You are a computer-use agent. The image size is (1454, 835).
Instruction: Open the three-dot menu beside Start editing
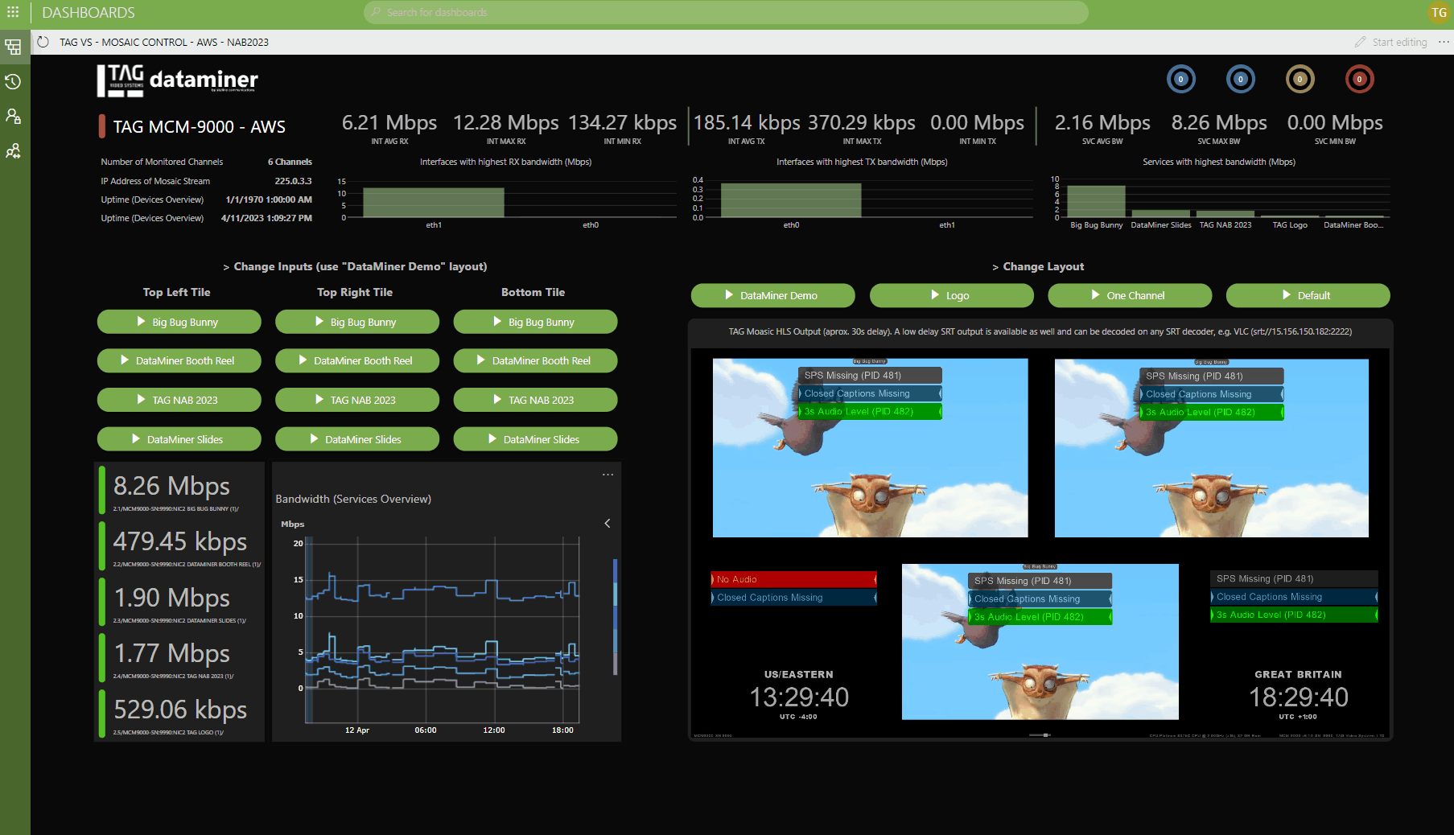coord(1444,42)
